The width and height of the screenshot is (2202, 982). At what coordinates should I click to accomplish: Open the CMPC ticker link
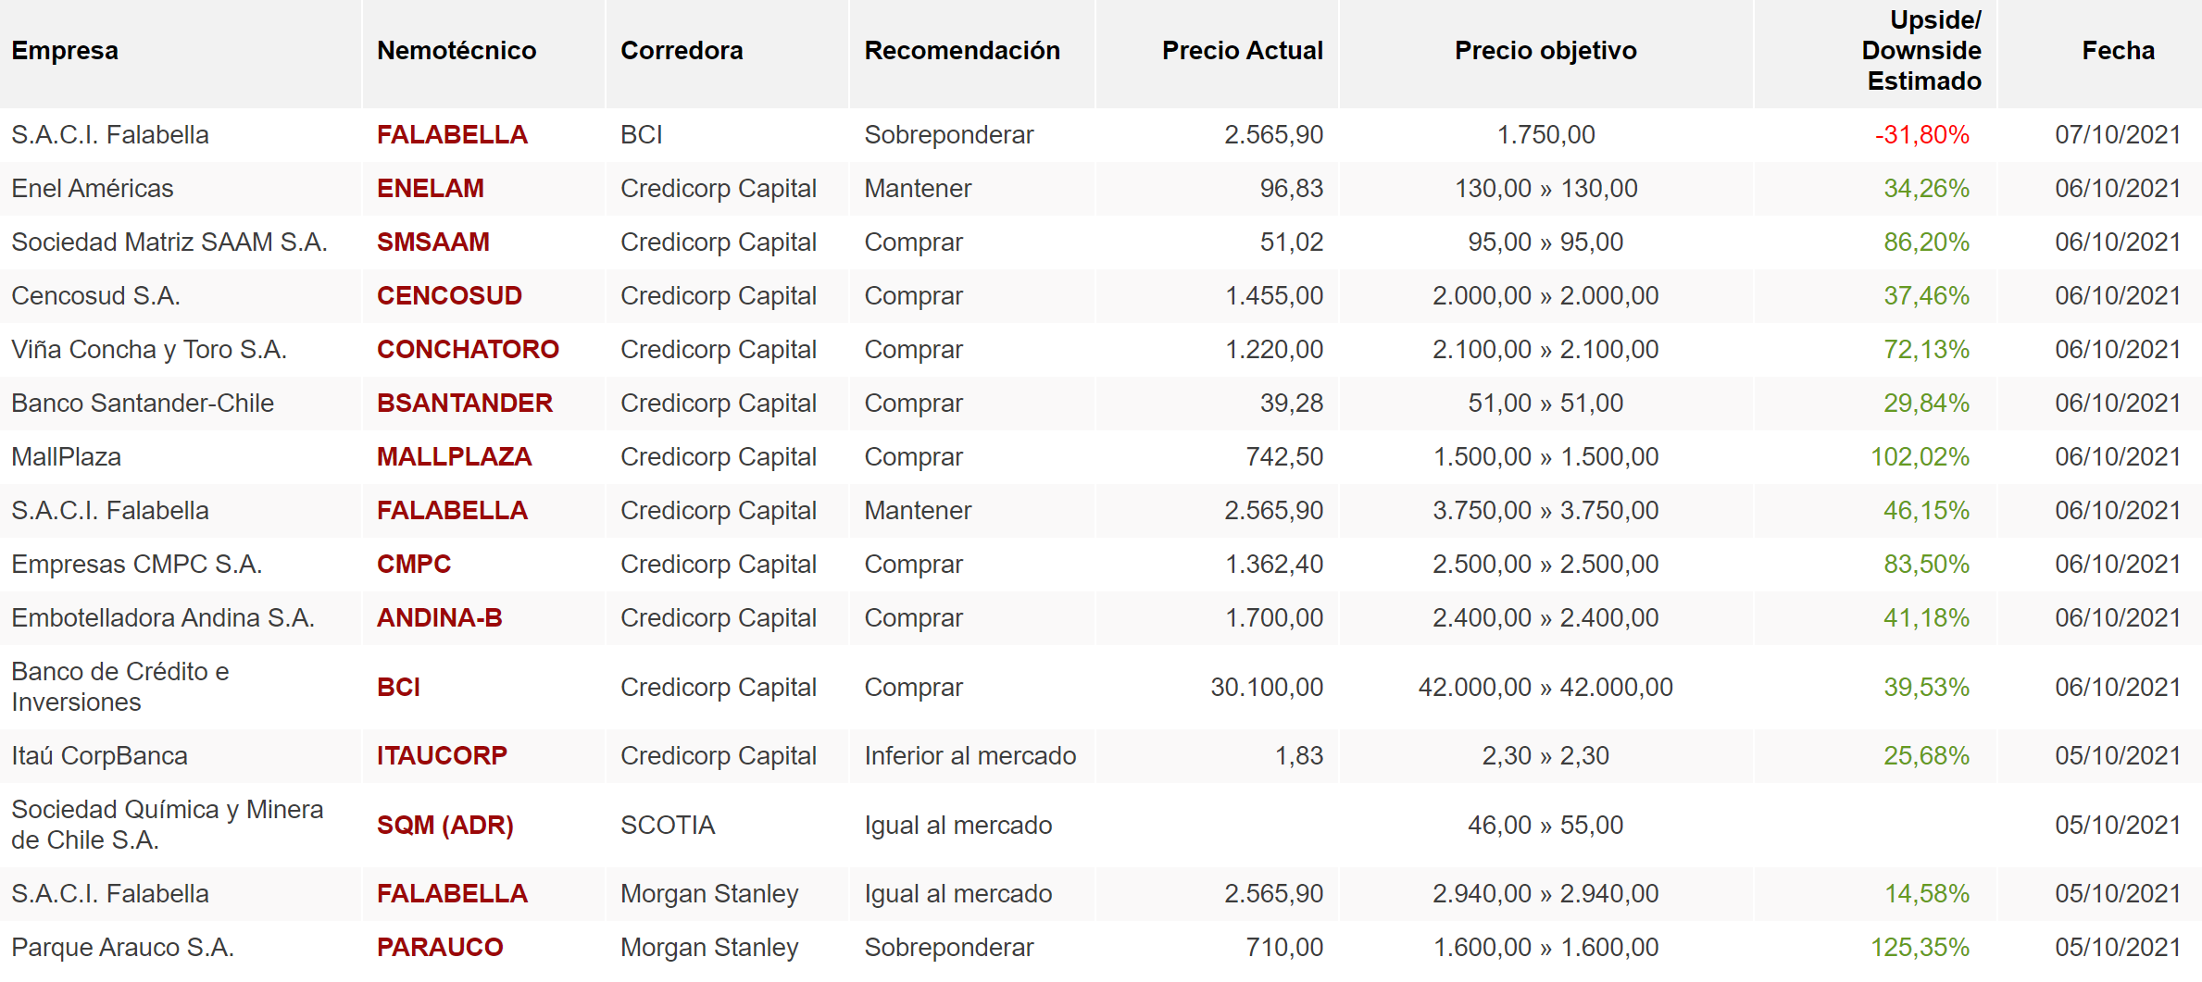click(413, 565)
